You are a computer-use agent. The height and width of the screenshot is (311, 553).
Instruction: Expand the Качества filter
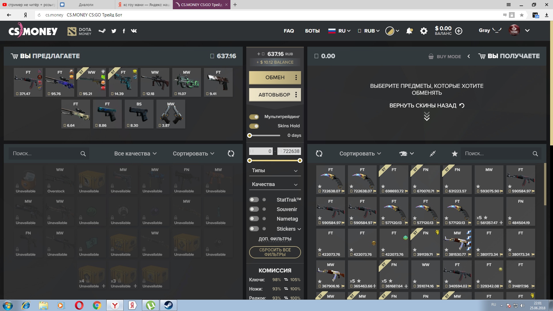point(275,184)
